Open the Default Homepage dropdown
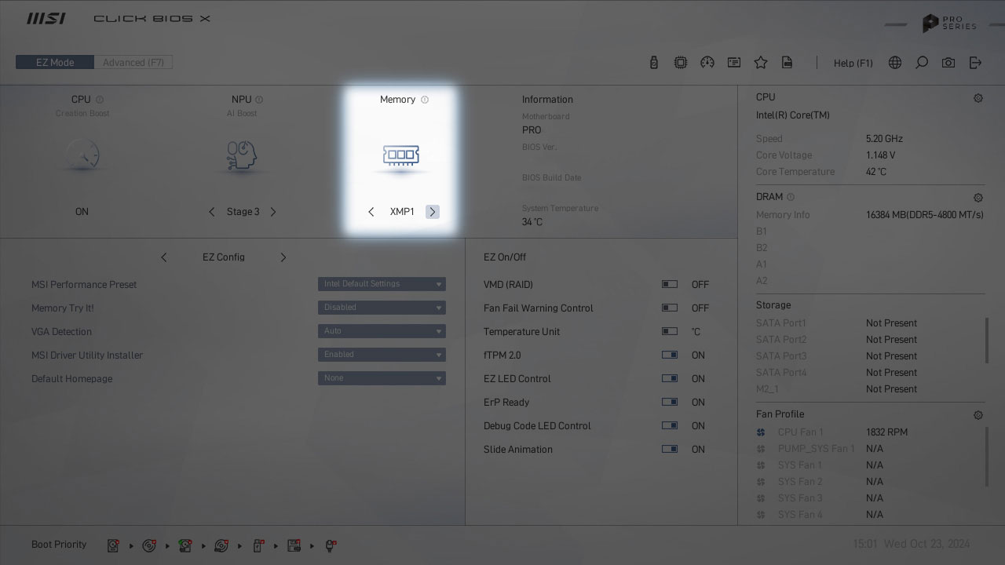The image size is (1005, 565). (382, 378)
